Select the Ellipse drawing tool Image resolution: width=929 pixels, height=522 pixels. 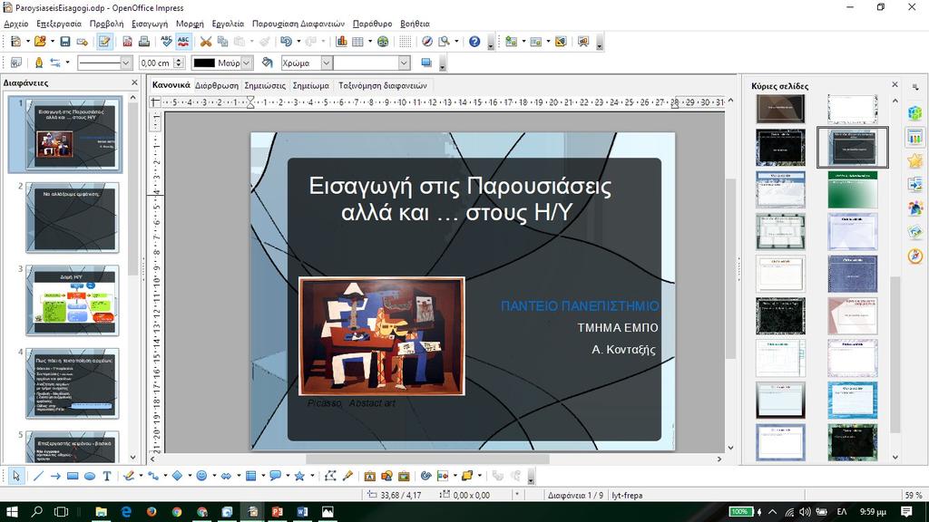pyautogui.click(x=90, y=476)
